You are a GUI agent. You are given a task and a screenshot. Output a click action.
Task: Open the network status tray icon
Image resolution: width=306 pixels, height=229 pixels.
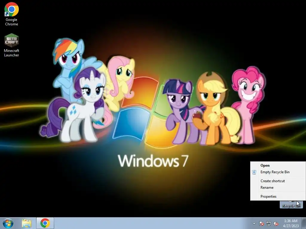click(x=269, y=224)
